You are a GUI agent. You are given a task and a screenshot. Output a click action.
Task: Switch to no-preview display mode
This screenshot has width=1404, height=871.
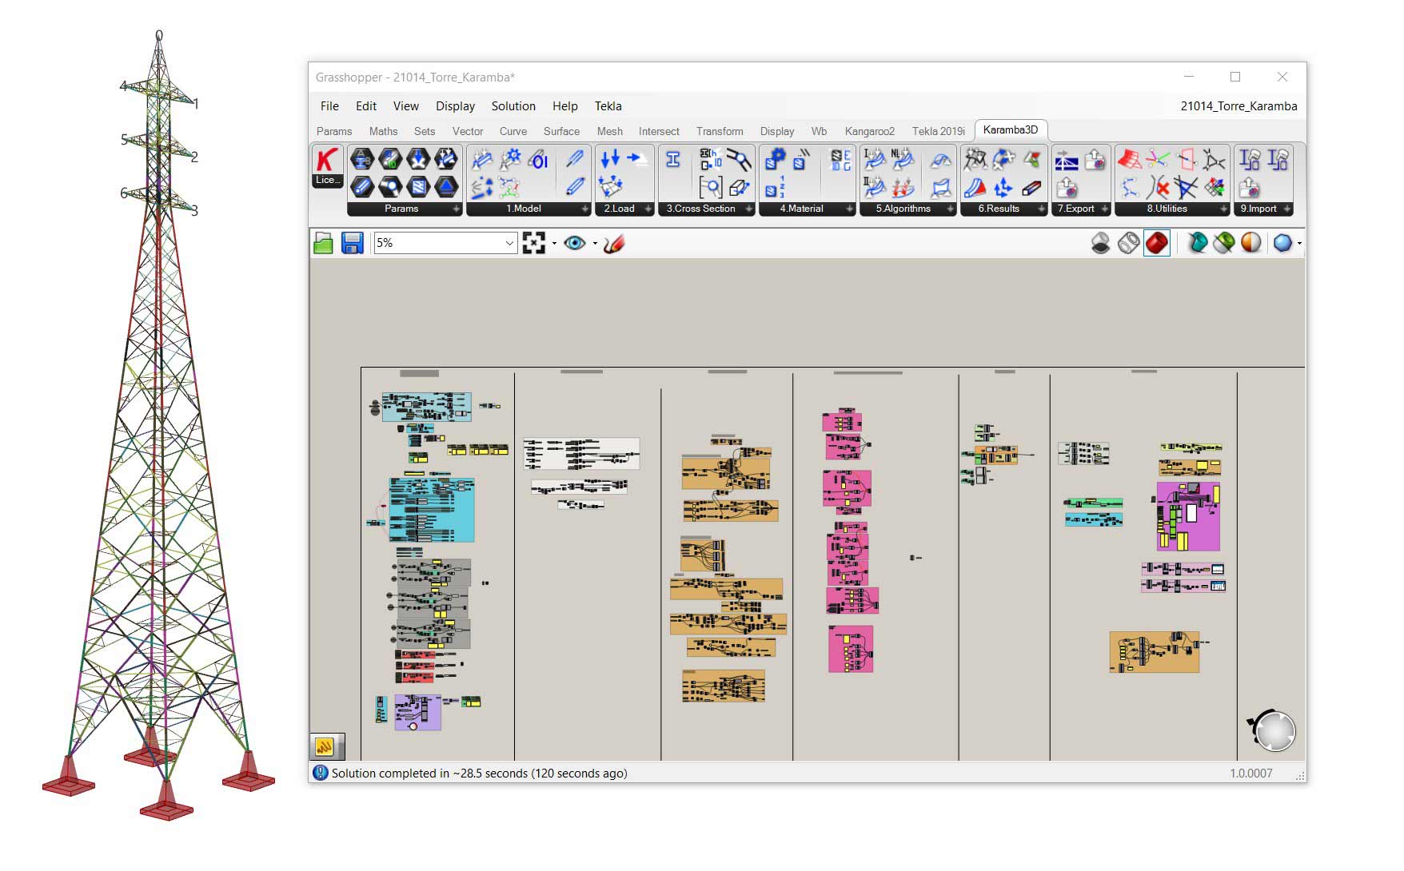(1100, 243)
